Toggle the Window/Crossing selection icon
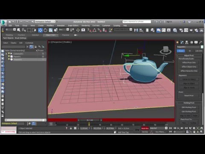The height and width of the screenshot is (154, 205). (x=34, y=30)
